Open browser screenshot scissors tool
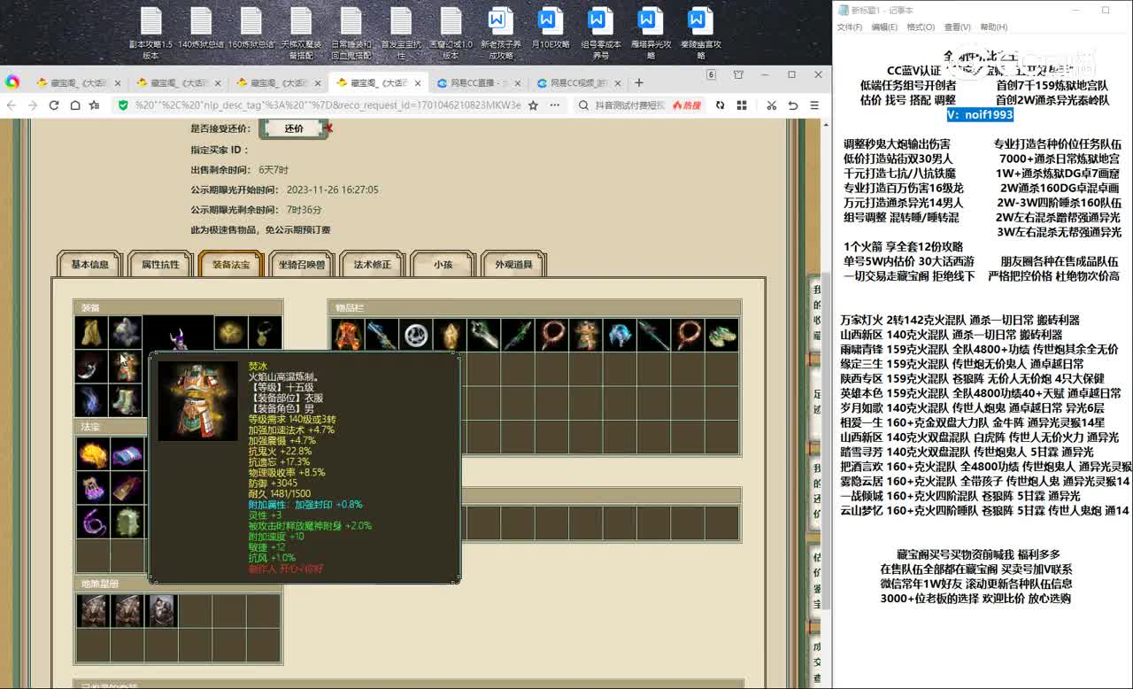The image size is (1133, 689). coord(771,105)
